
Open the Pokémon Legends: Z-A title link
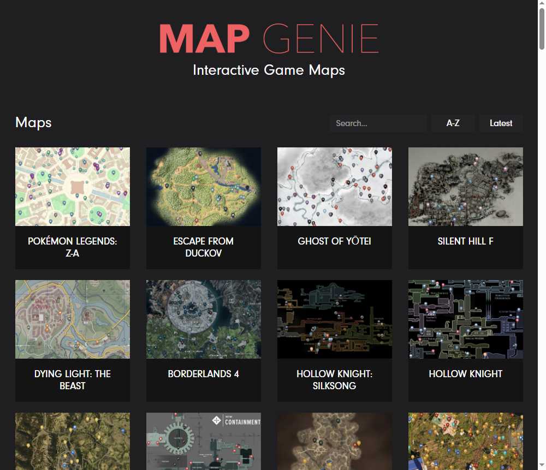tap(73, 247)
